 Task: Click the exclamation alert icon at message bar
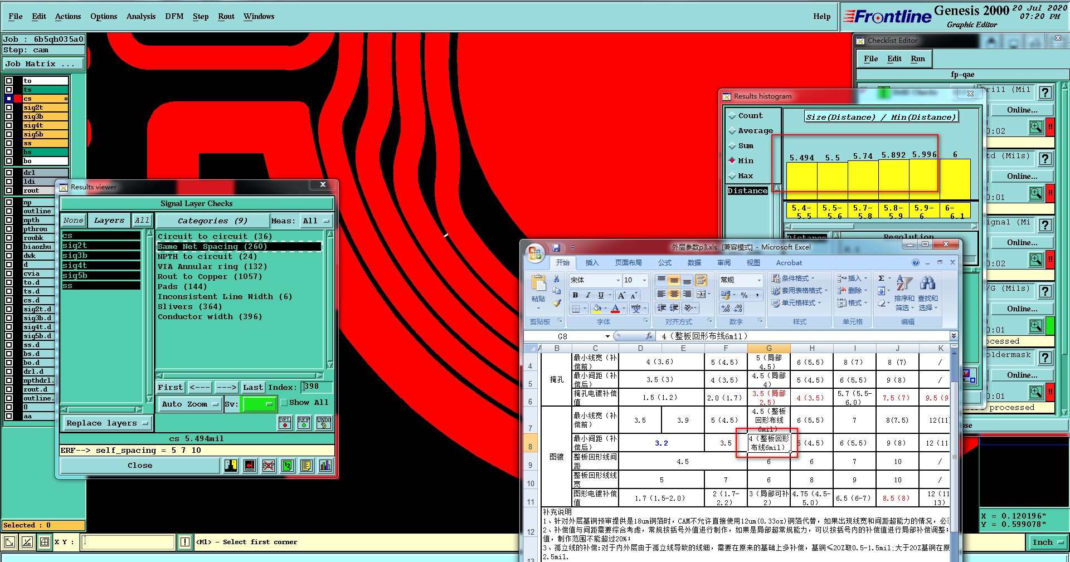(x=185, y=542)
